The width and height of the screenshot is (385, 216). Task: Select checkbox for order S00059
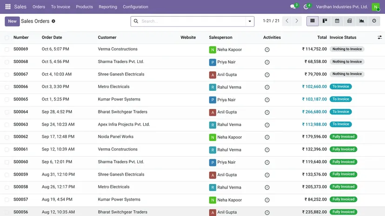7,175
